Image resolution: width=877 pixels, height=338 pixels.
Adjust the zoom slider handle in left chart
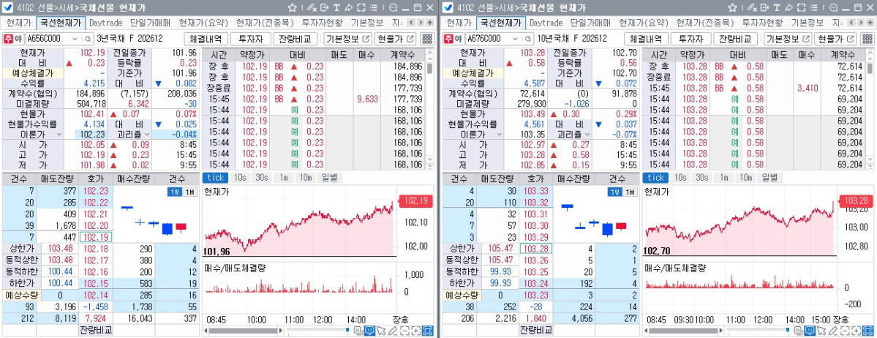[347, 331]
